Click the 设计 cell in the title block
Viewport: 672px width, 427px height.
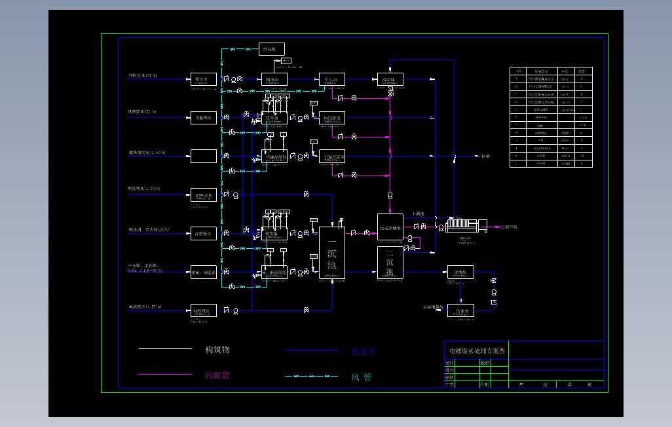coord(449,363)
